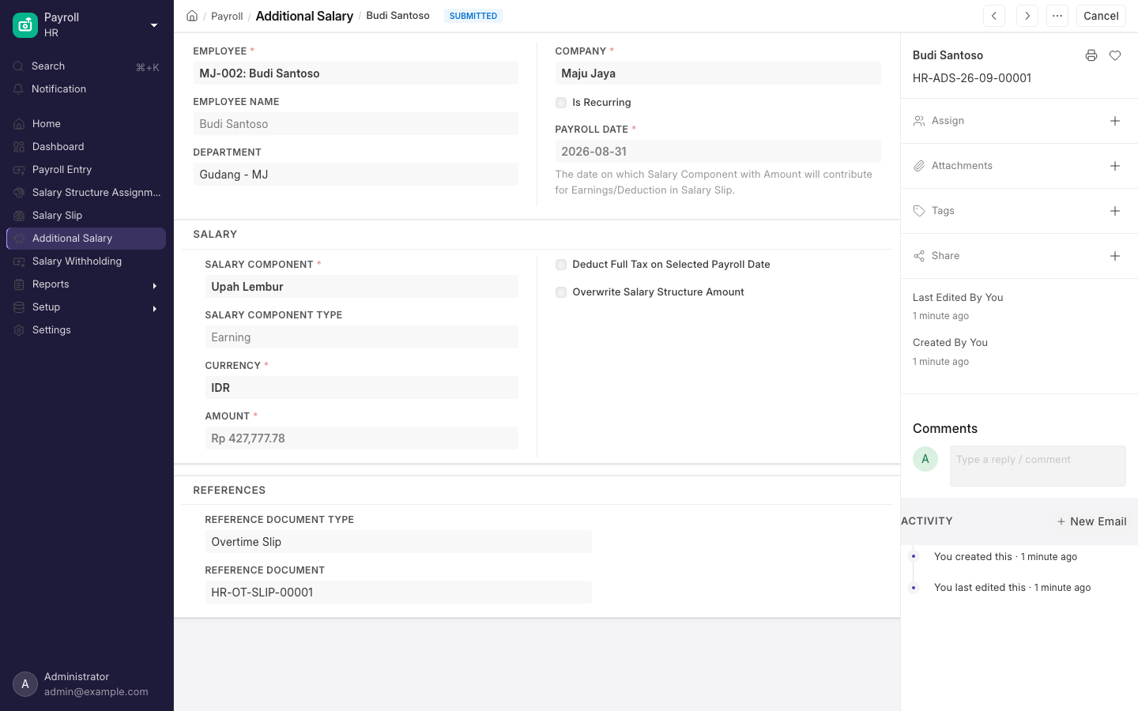Screen dimensions: 1138x711
Task: Add an attachment using plus icon
Action: [1115, 166]
